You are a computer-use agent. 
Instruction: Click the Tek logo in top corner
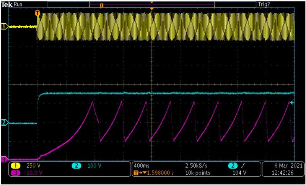7,4
